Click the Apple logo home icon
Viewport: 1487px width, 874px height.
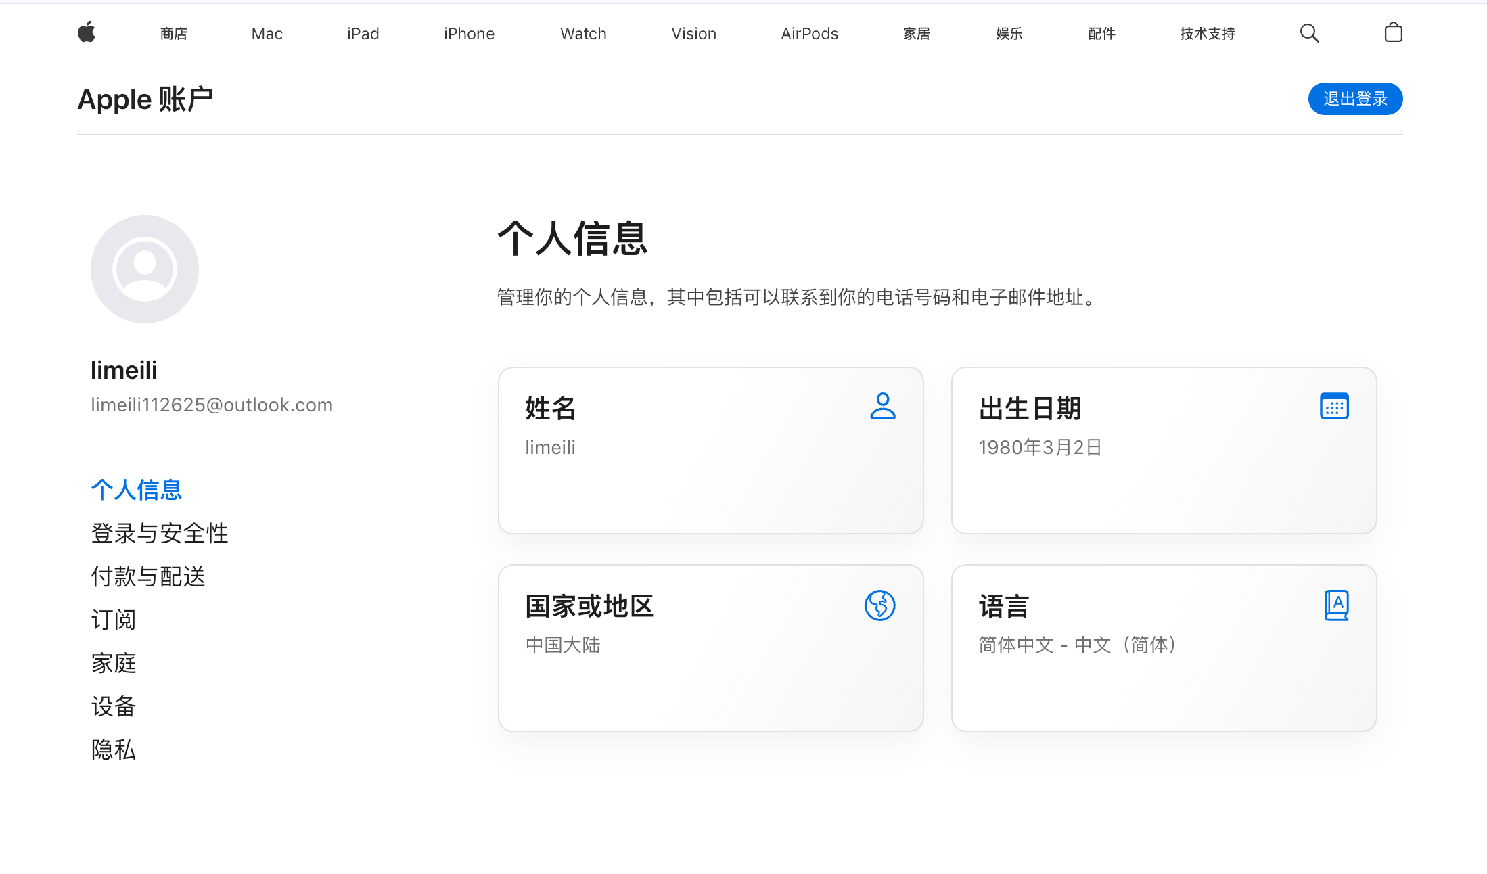pyautogui.click(x=87, y=32)
